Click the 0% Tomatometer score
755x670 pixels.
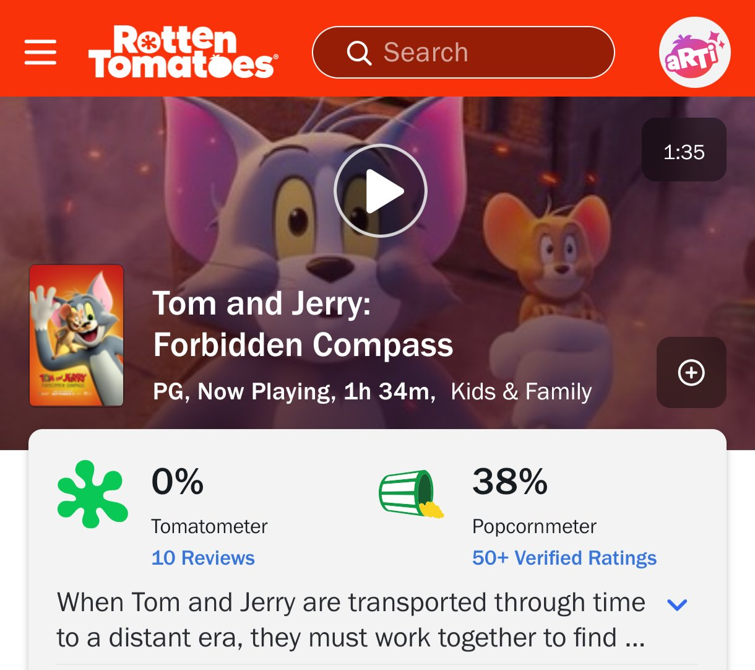point(178,481)
